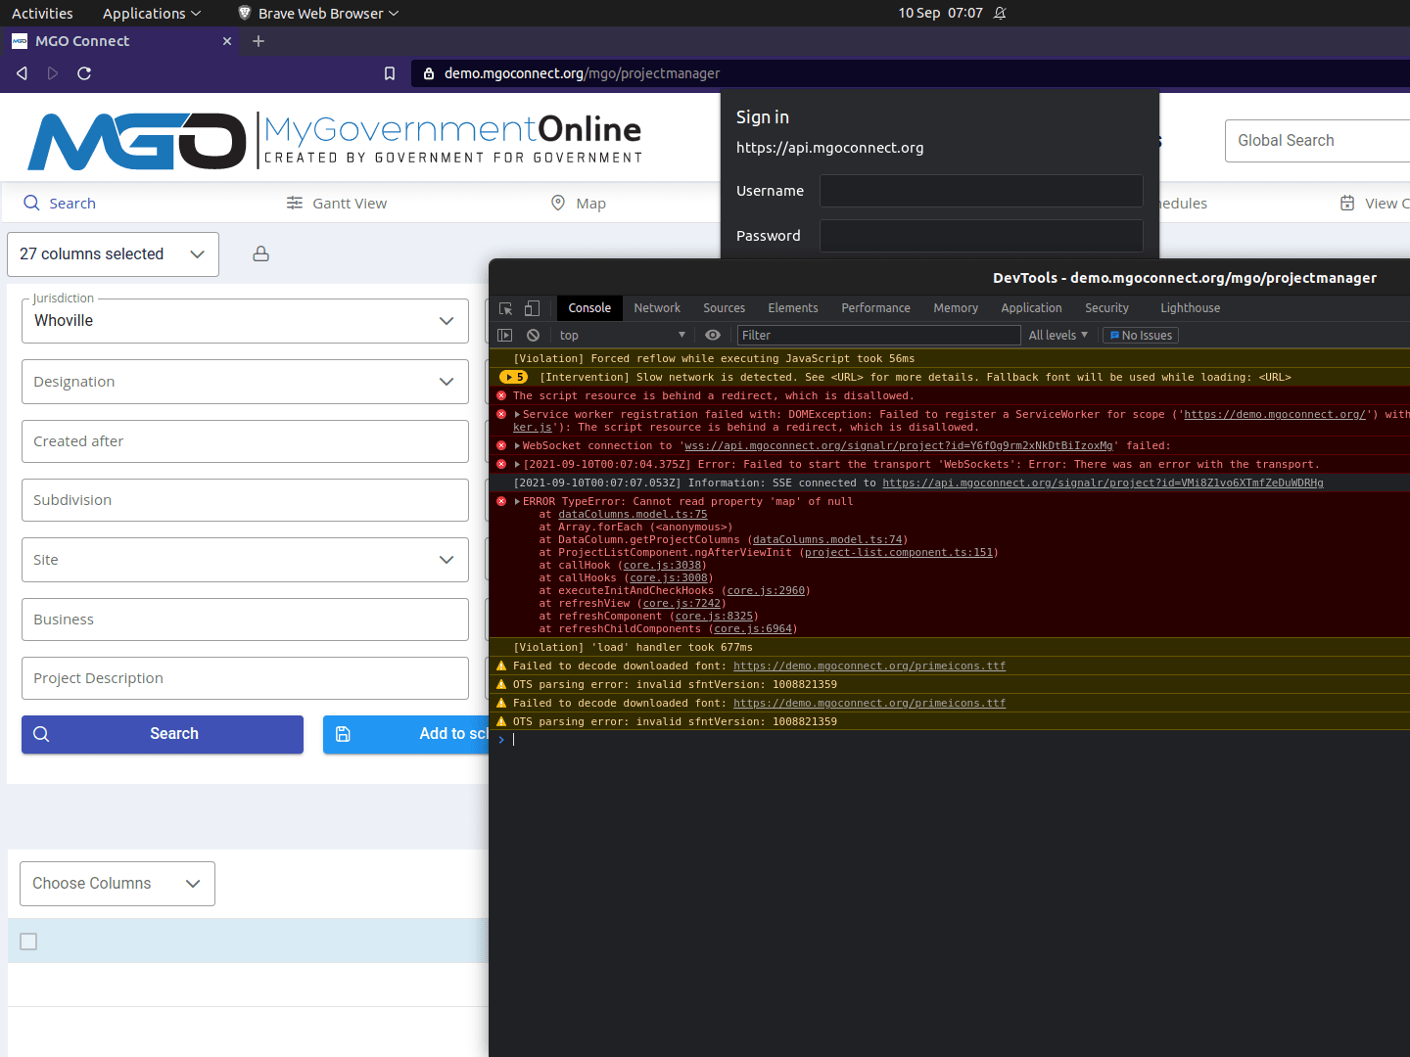Screen dimensions: 1410x1057
Task: Show the console sidebar via its icon
Action: 505,335
